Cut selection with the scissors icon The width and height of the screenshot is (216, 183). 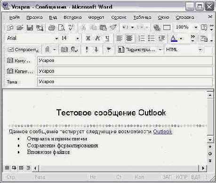coord(83,28)
